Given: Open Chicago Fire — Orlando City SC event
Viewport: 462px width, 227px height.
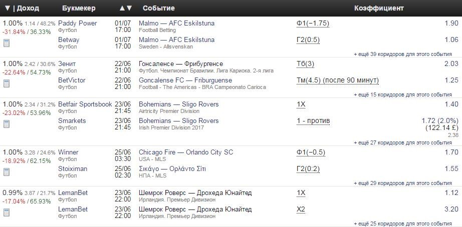Looking at the screenshot, I should point(186,152).
